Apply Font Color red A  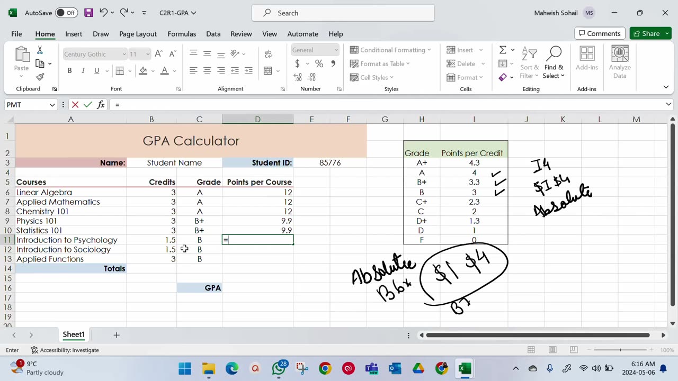click(164, 71)
